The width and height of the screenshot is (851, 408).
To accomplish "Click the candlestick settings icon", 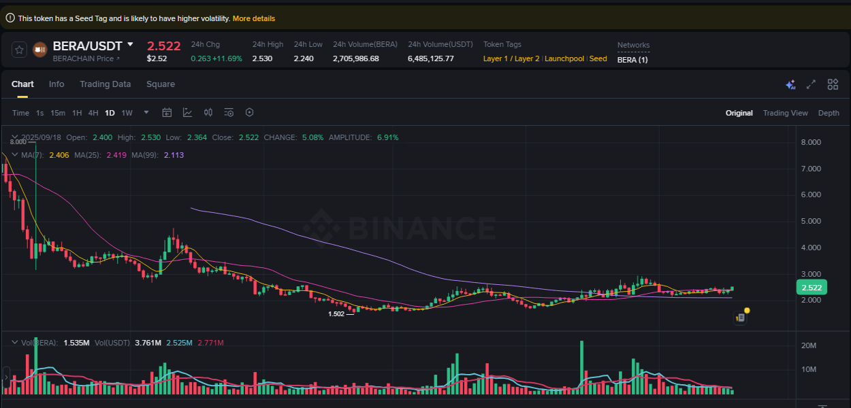I will tap(208, 112).
